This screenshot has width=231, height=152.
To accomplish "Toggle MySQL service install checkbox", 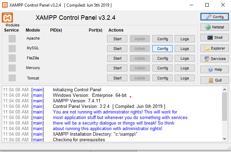I will click(x=12, y=49).
